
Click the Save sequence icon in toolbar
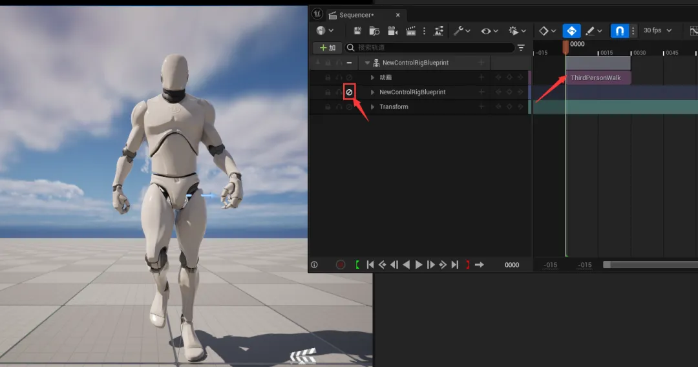coord(357,30)
